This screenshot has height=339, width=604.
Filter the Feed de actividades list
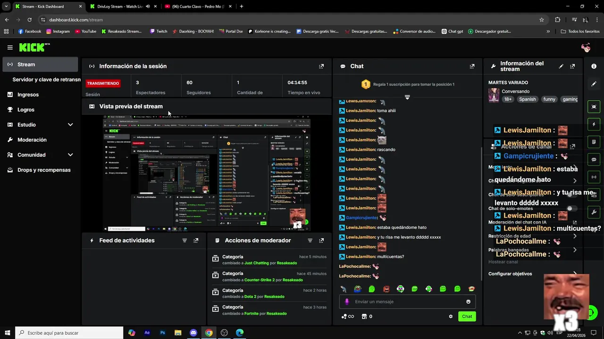click(x=185, y=241)
